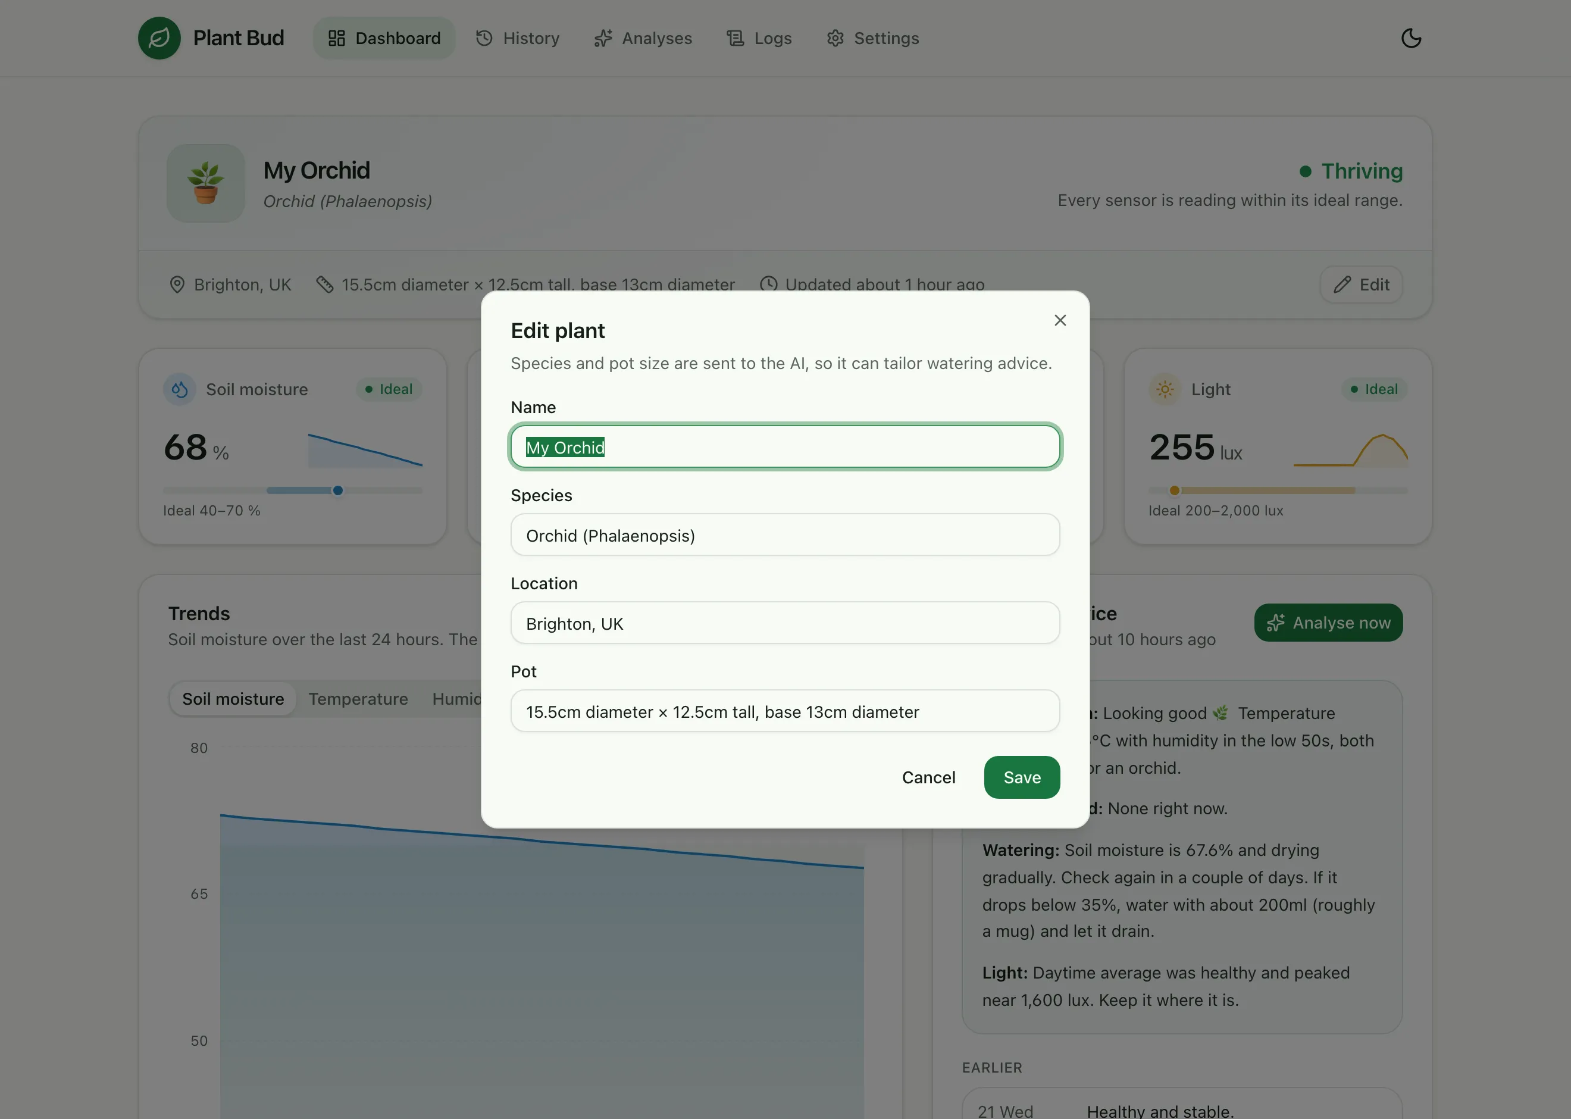Open the Dashboard tab
The image size is (1571, 1119).
(384, 38)
